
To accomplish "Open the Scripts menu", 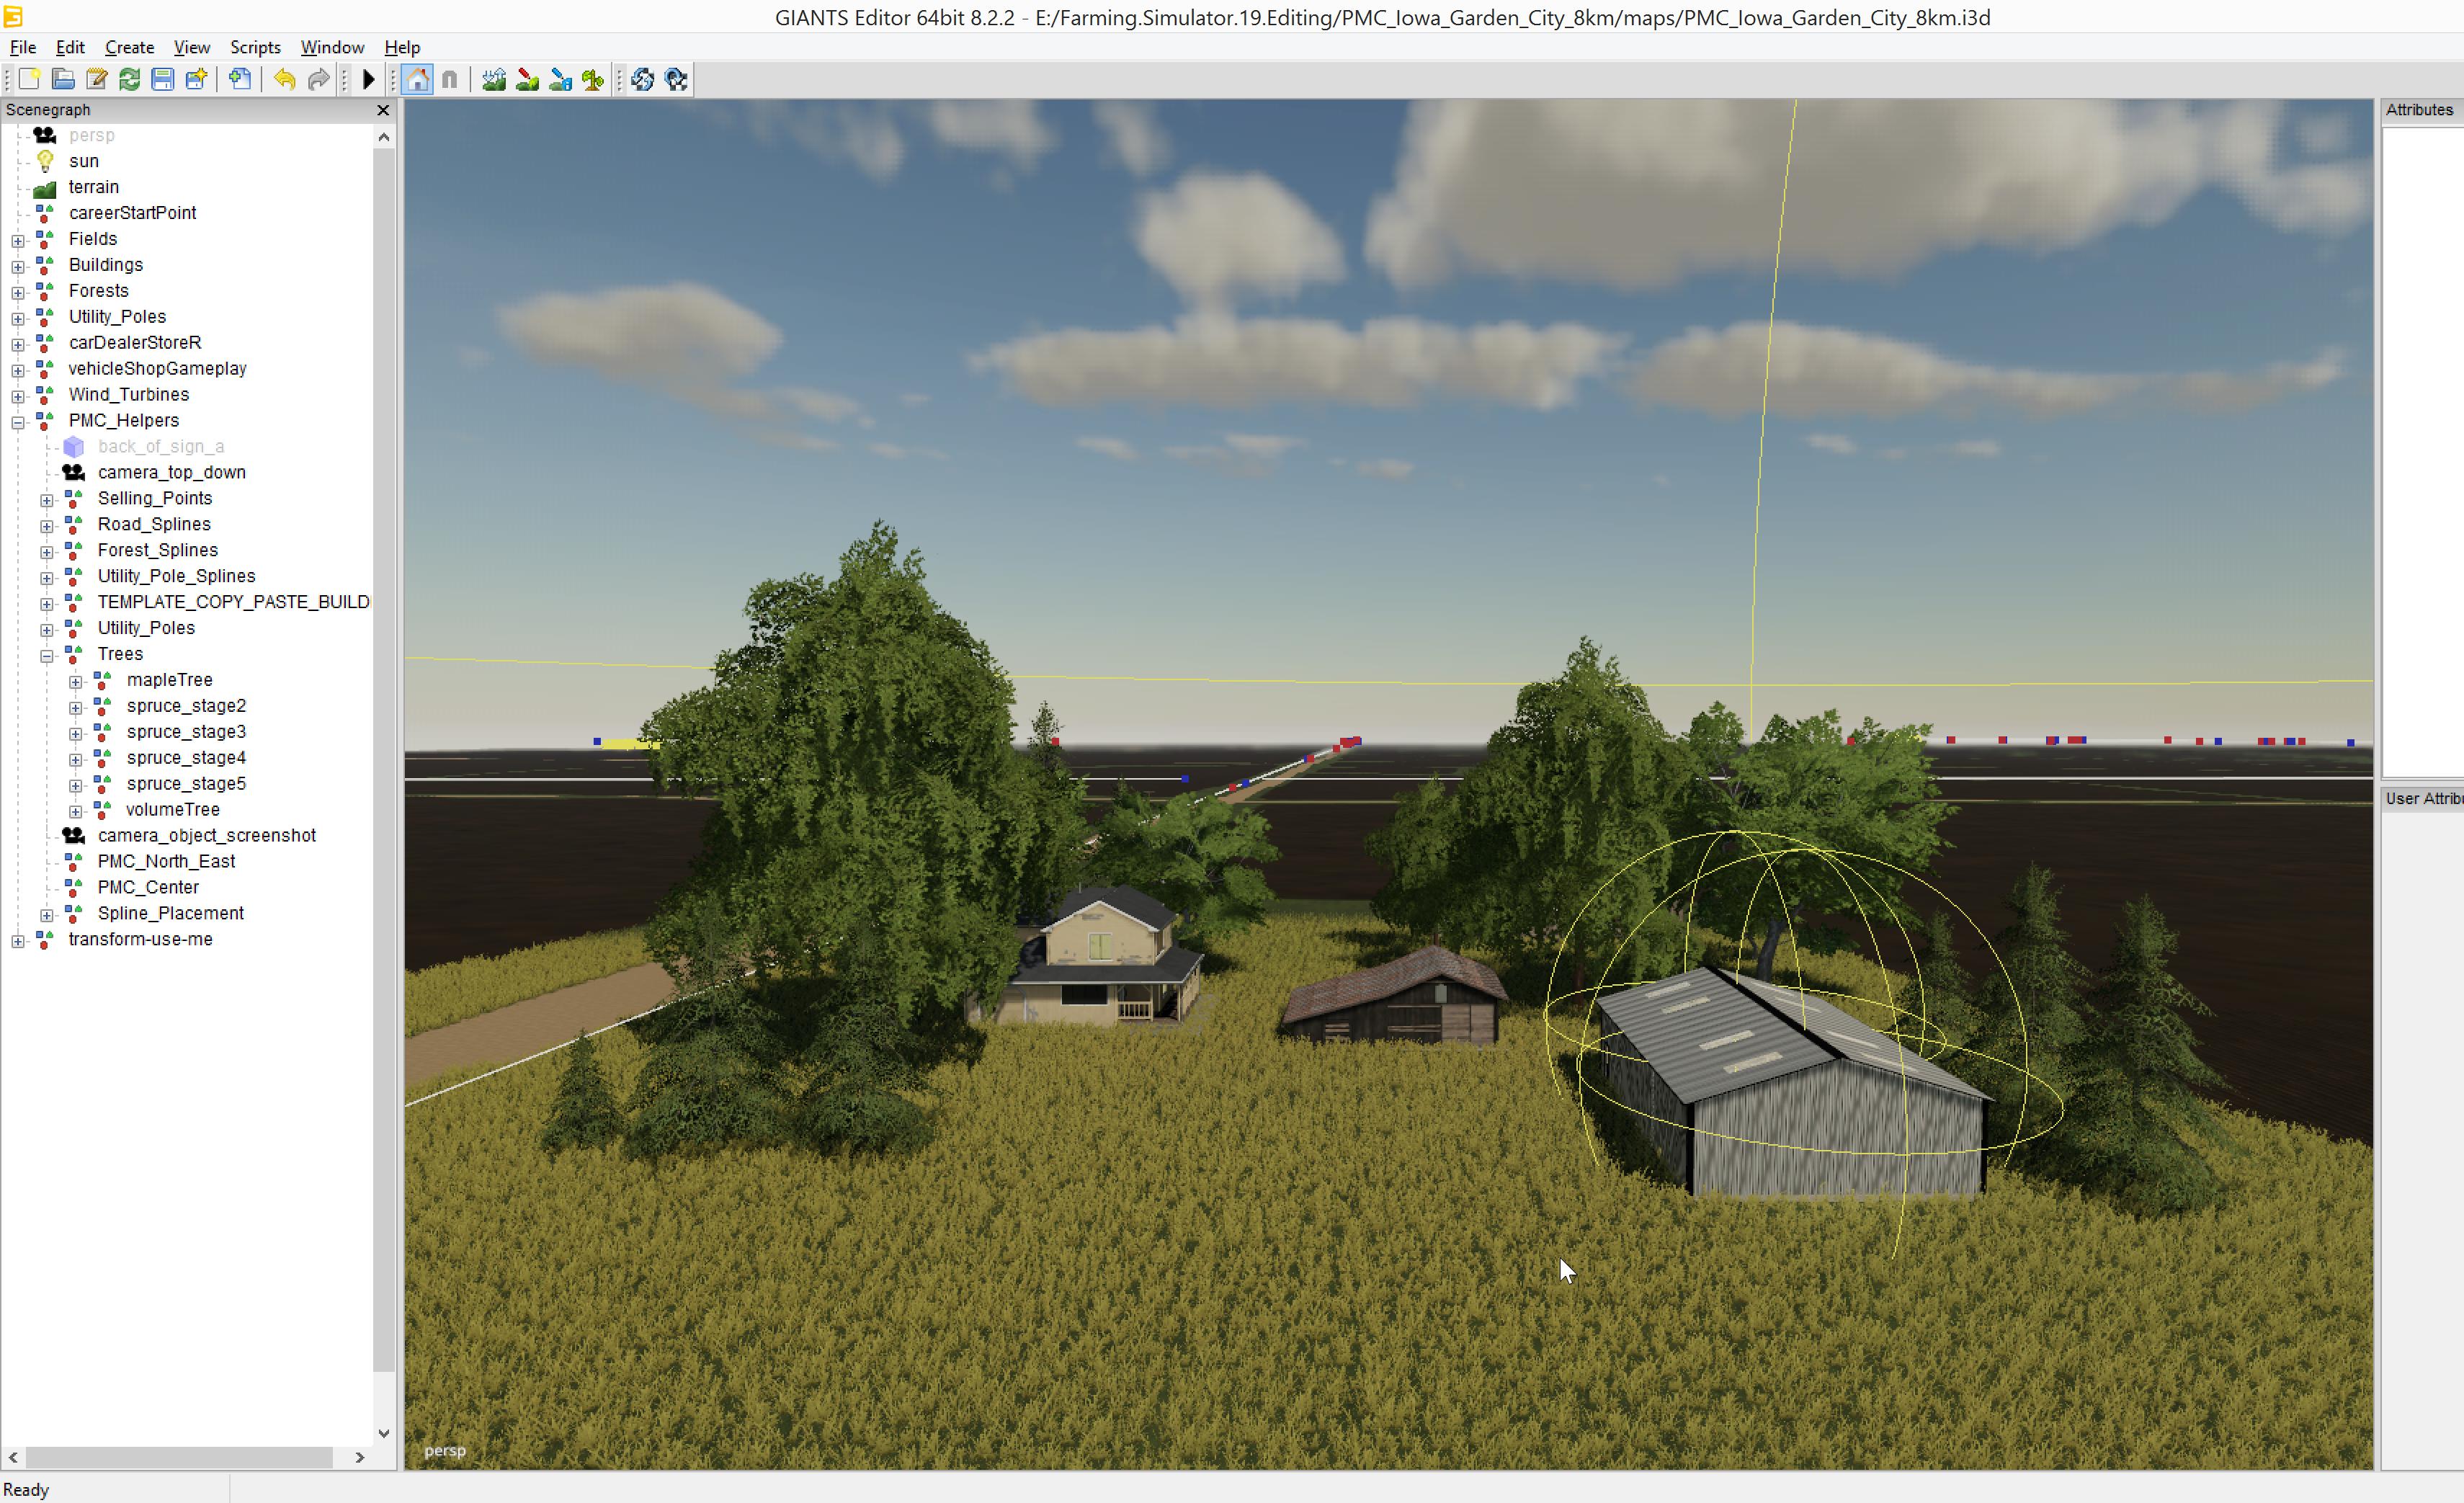I will tap(255, 47).
